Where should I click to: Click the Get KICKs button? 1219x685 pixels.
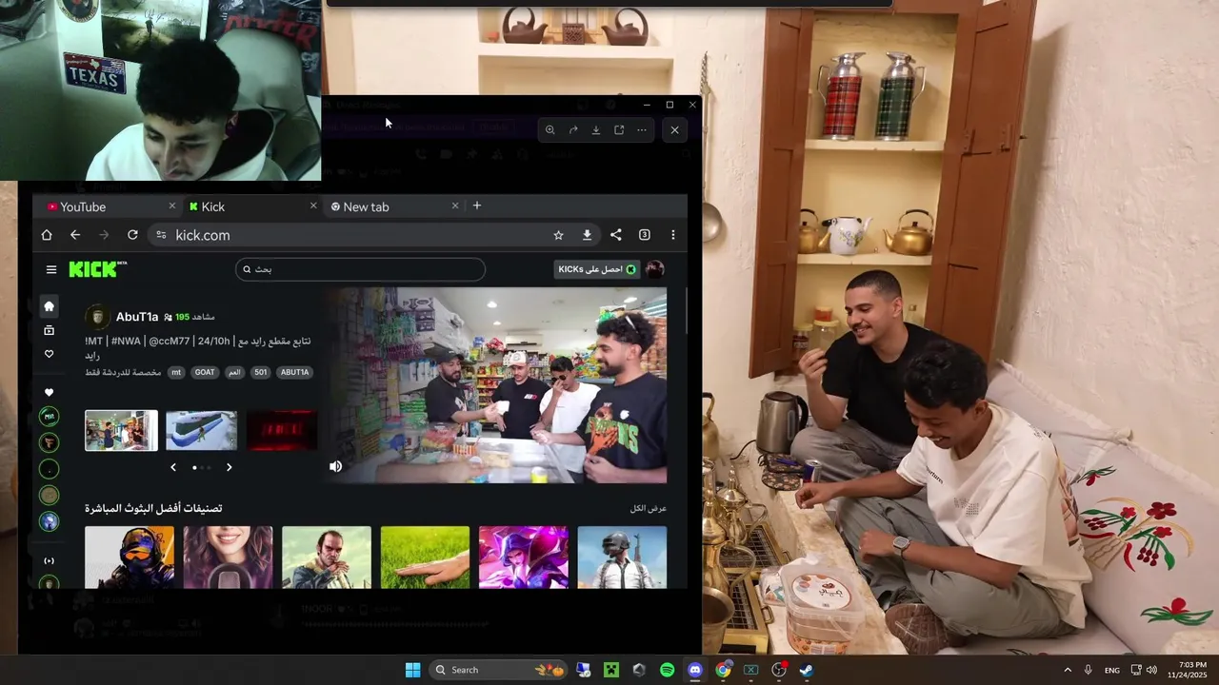coord(597,269)
